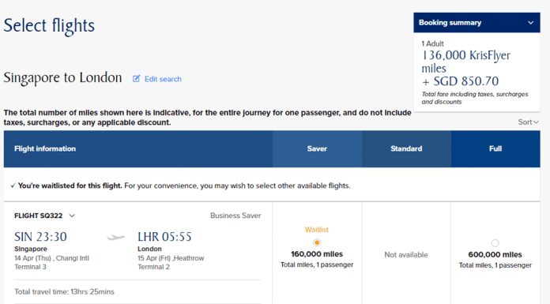
Task: Expand FLIGHT SQ322 details chevron
Action: [72, 216]
